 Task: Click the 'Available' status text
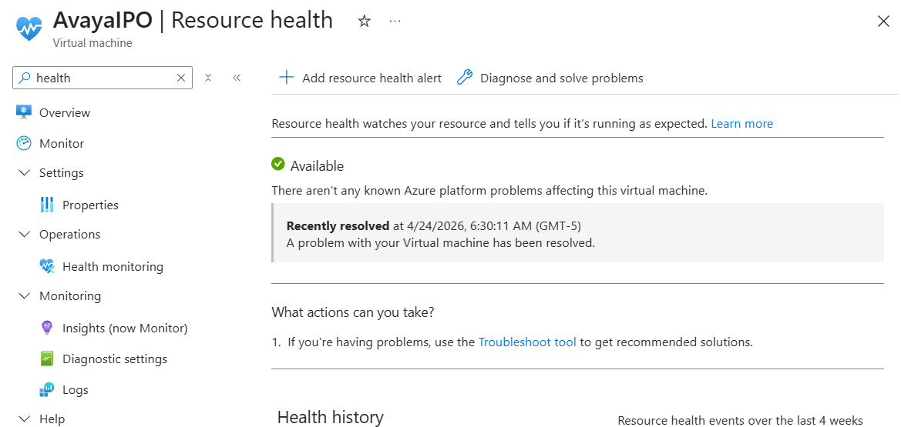[x=318, y=166]
